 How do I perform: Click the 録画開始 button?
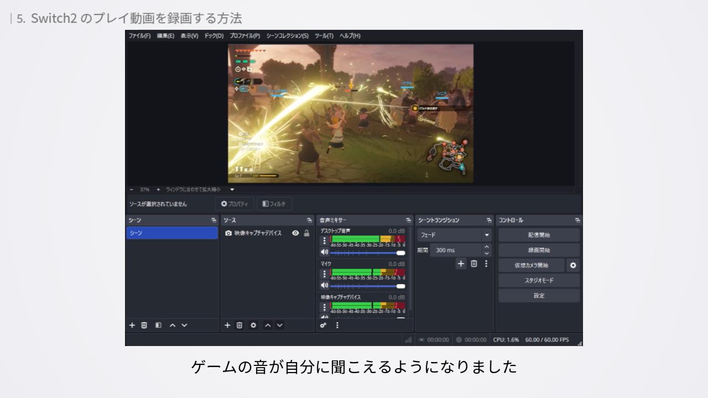(x=539, y=250)
